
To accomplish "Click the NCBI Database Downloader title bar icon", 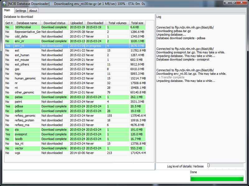I will pyautogui.click(x=4, y=3).
